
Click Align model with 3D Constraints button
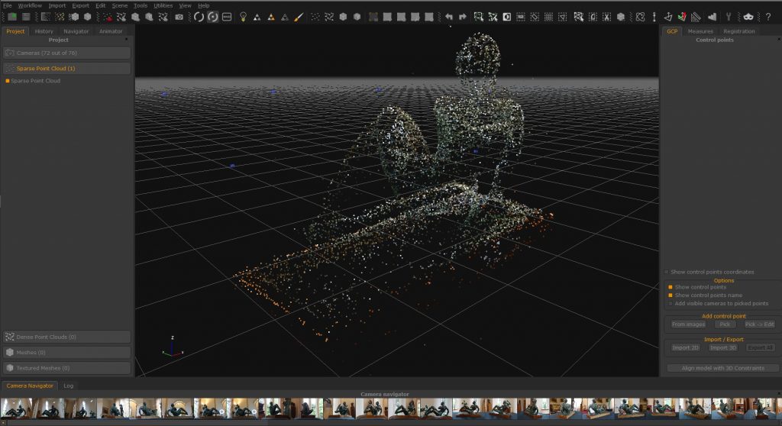point(719,368)
